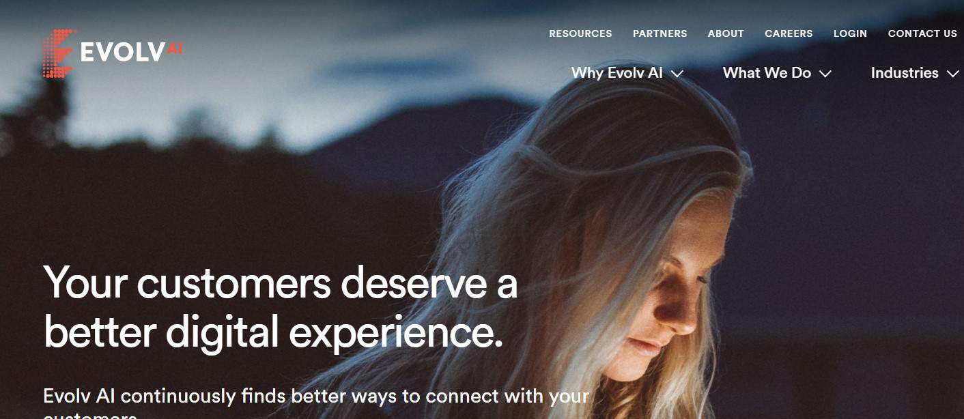Screen dimensions: 964x419
Task: Open the Why Evolv AI menu
Action: (617, 73)
